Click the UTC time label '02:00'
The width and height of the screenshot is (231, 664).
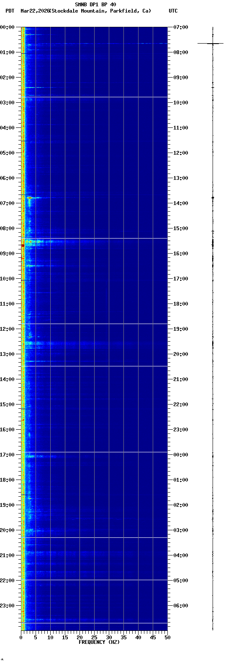pyautogui.click(x=181, y=505)
